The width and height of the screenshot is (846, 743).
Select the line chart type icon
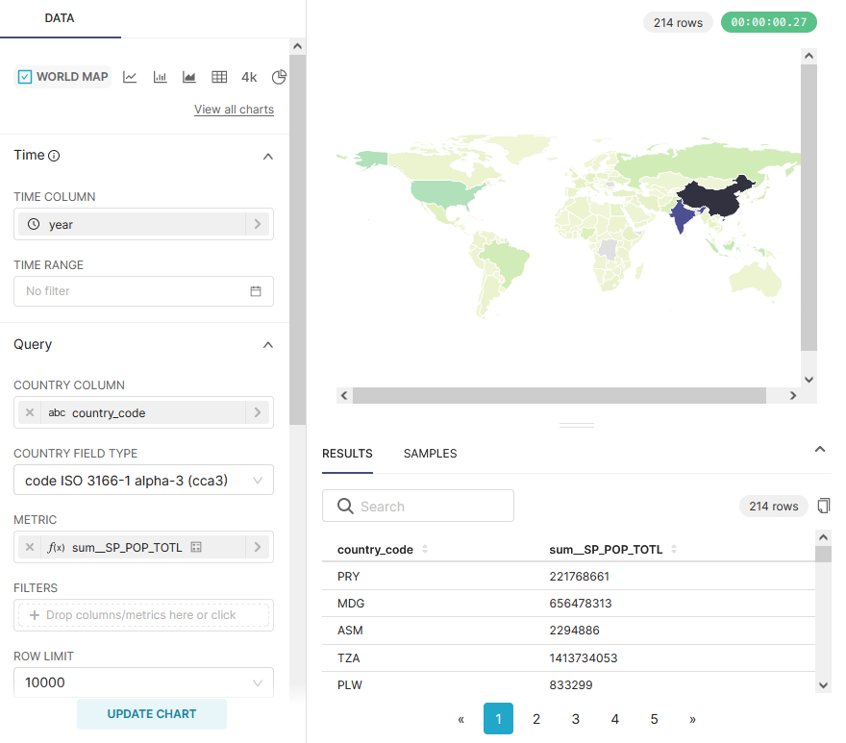(x=130, y=77)
